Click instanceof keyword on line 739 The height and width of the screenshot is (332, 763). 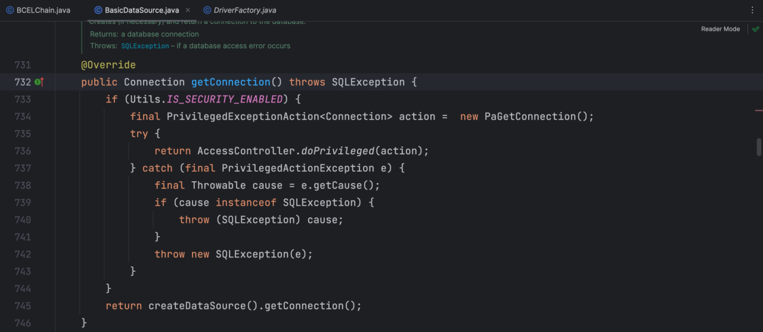[x=246, y=203]
